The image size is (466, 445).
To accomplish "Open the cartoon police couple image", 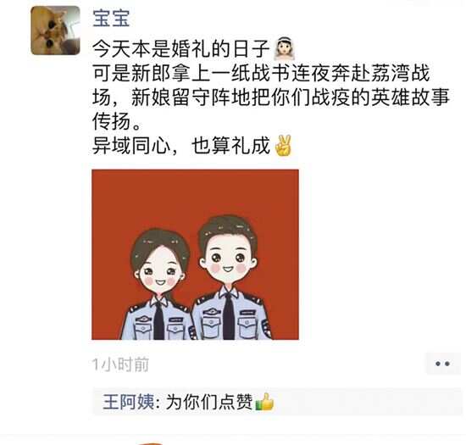I will [x=195, y=254].
